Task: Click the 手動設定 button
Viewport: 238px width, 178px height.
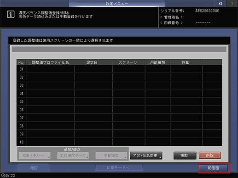Action: 111,156
